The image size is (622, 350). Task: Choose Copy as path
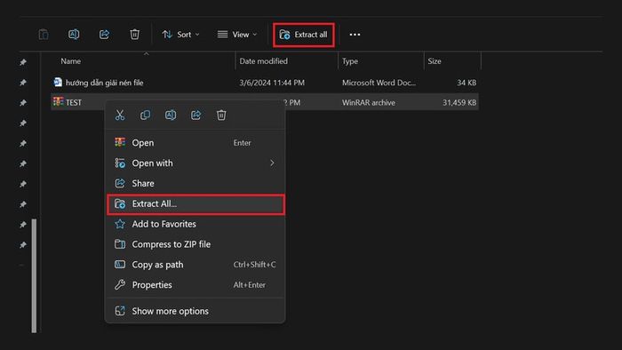click(195, 265)
